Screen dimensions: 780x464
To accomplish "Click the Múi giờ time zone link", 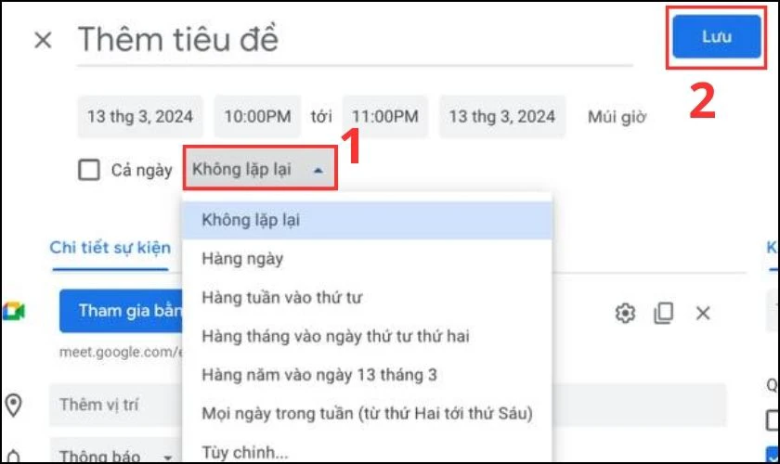I will 617,117.
